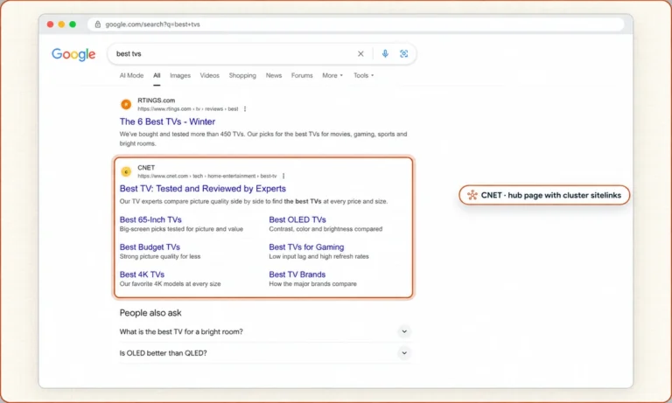Click the RTINGS breadcrumb URL text
This screenshot has width=672, height=403.
click(188, 108)
